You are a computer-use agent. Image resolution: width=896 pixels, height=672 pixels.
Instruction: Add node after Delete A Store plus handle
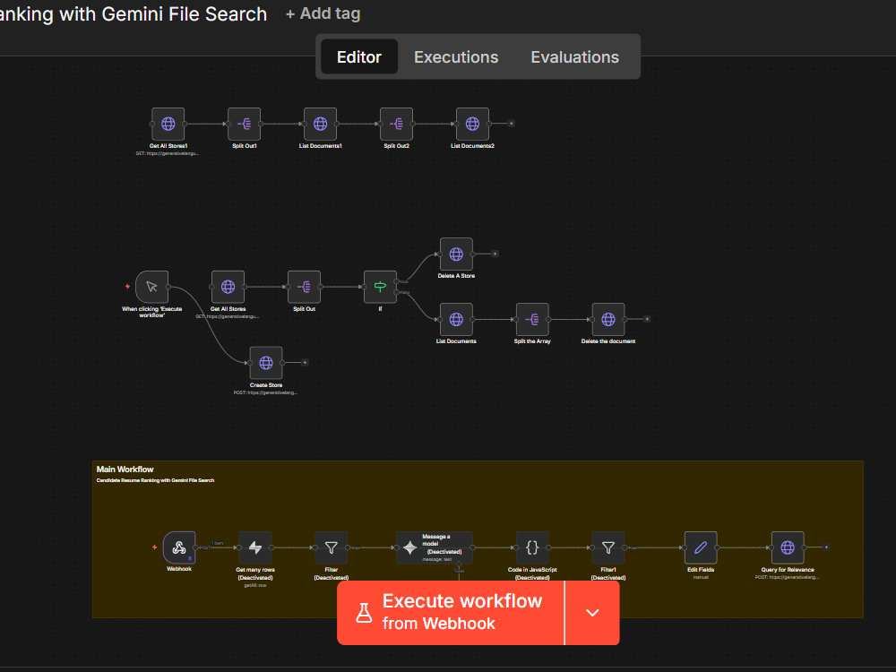[x=495, y=254]
